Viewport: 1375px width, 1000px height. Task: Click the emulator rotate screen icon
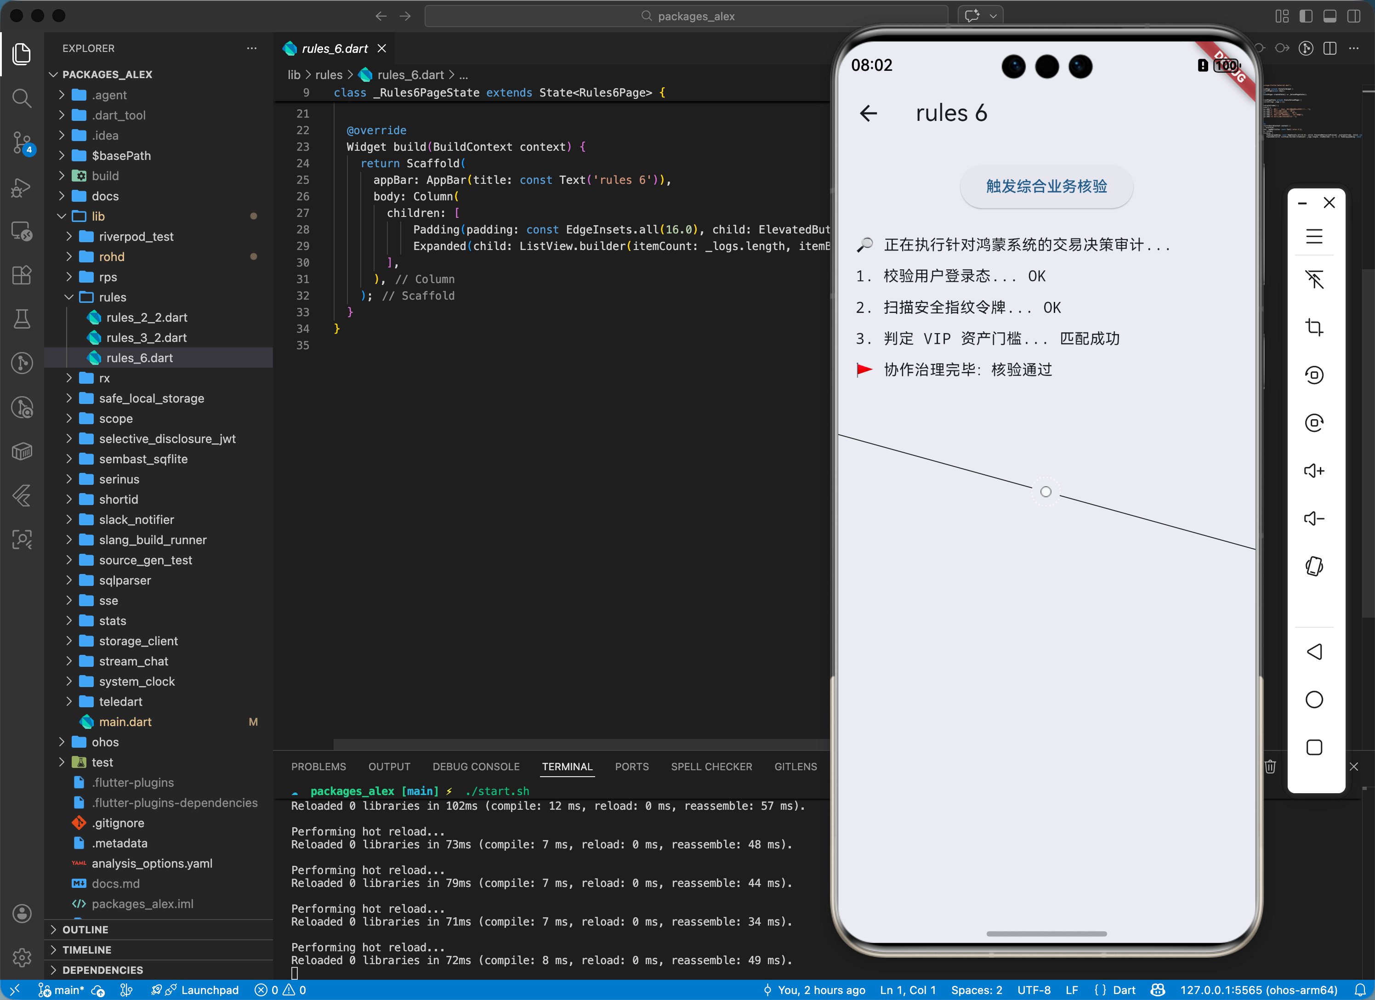pyautogui.click(x=1313, y=566)
